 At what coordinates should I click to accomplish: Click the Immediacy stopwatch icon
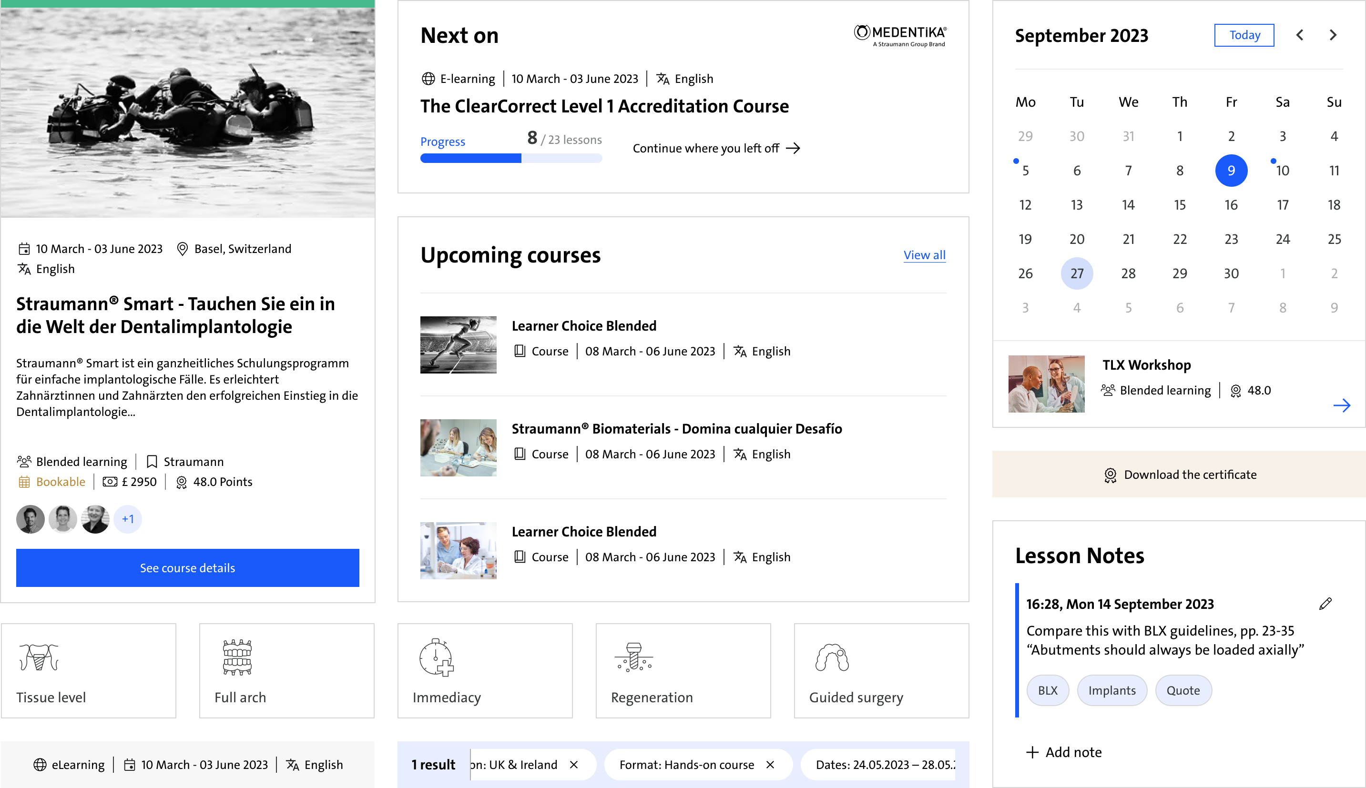[437, 657]
